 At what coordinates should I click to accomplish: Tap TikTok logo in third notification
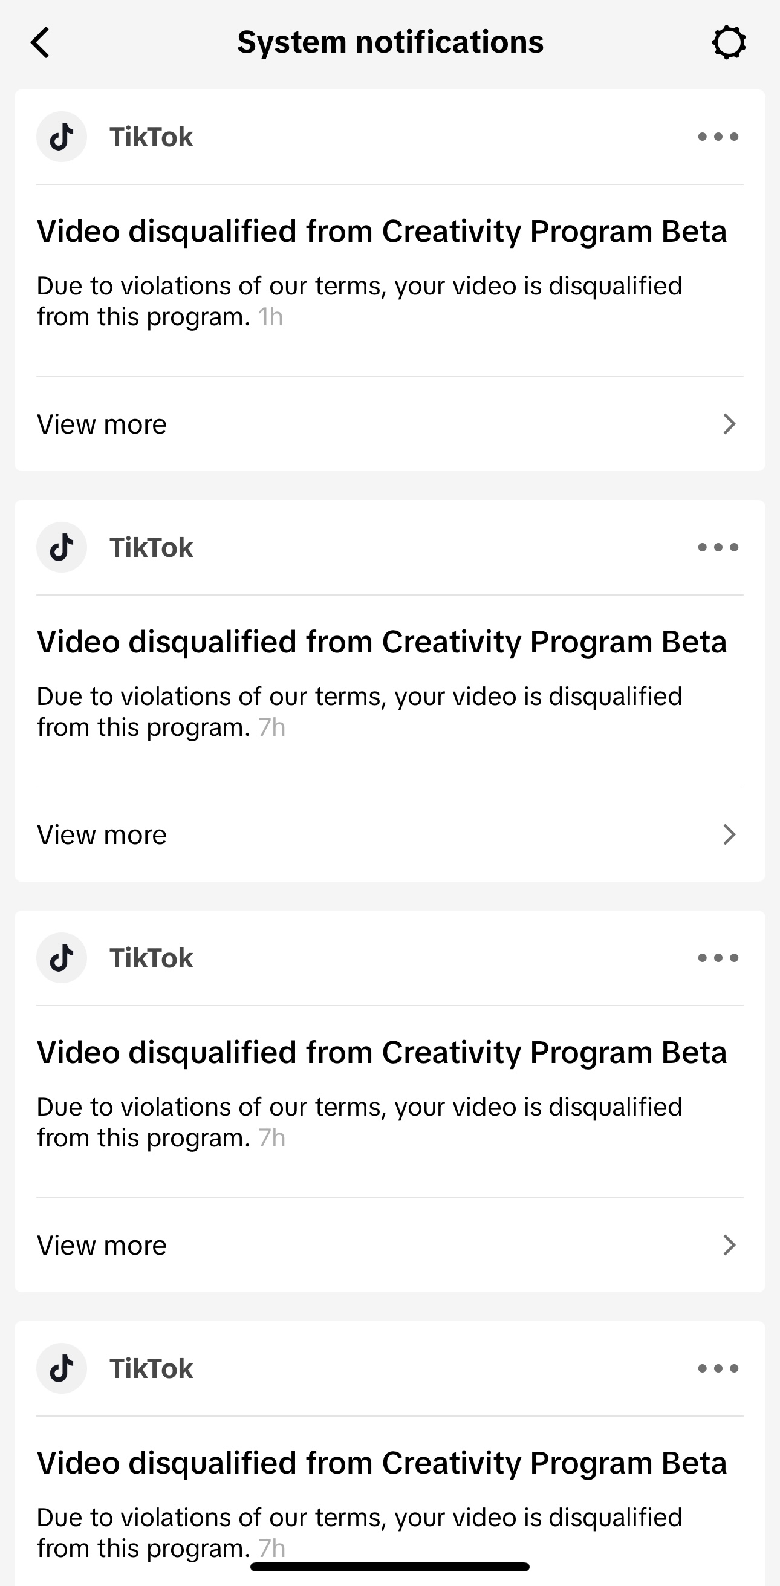[x=62, y=958]
